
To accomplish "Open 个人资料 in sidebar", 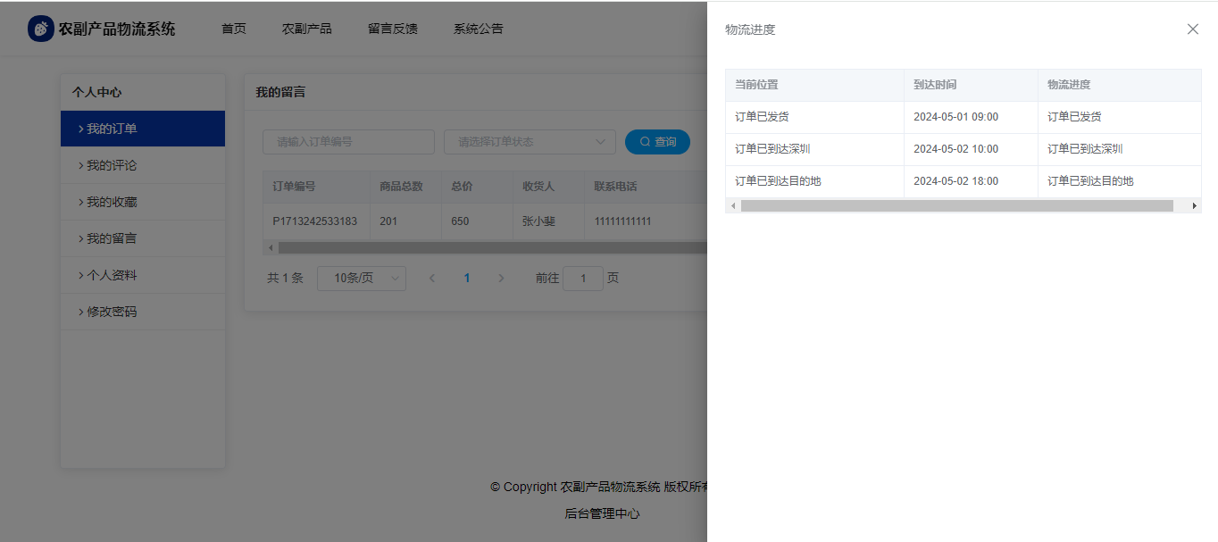I will (112, 276).
